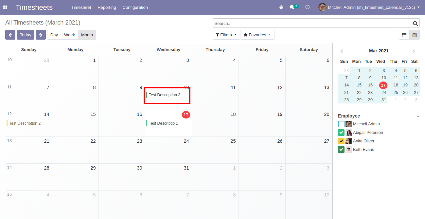This screenshot has width=425, height=219.
Task: Open the conversations chat icon
Action: [292, 7]
